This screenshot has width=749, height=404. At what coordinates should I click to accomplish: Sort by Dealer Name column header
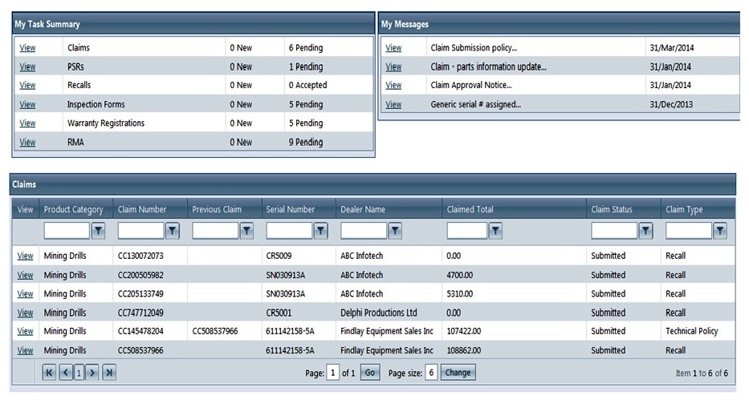click(x=362, y=210)
